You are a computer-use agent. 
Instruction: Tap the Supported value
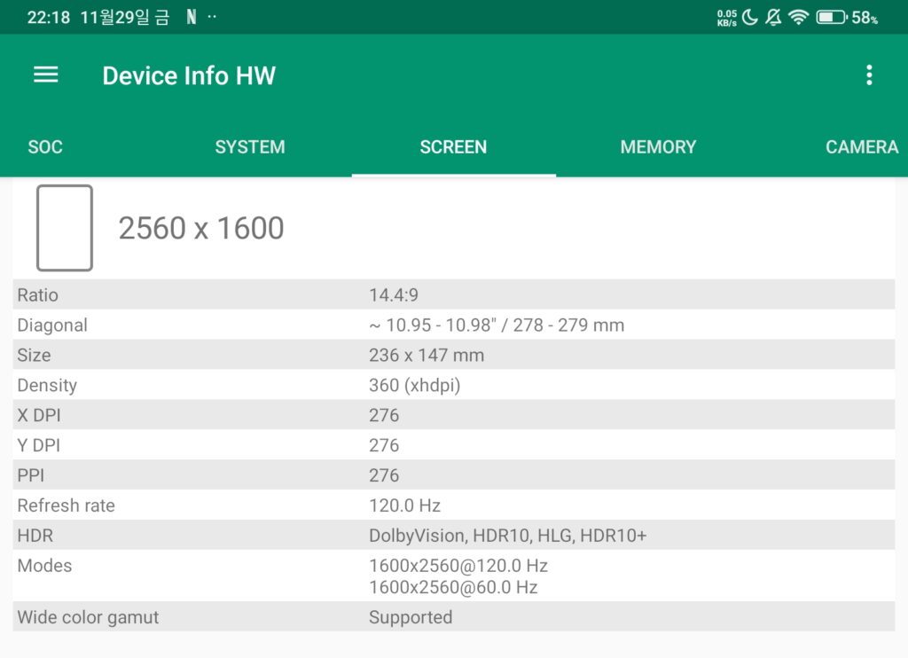pyautogui.click(x=411, y=617)
